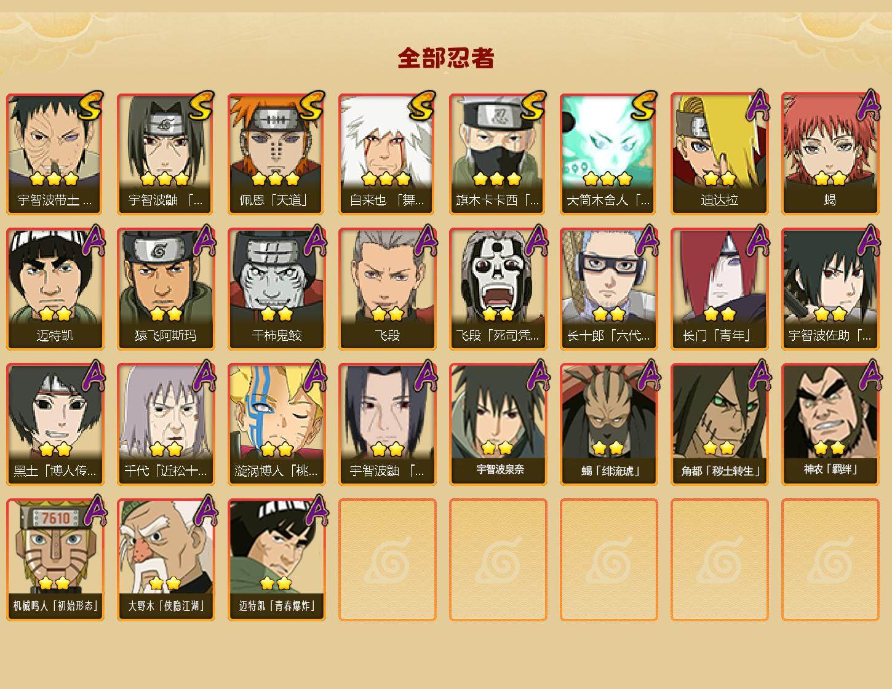Open the 宇智波泉奈 ninja card
892x689 pixels.
(x=498, y=424)
